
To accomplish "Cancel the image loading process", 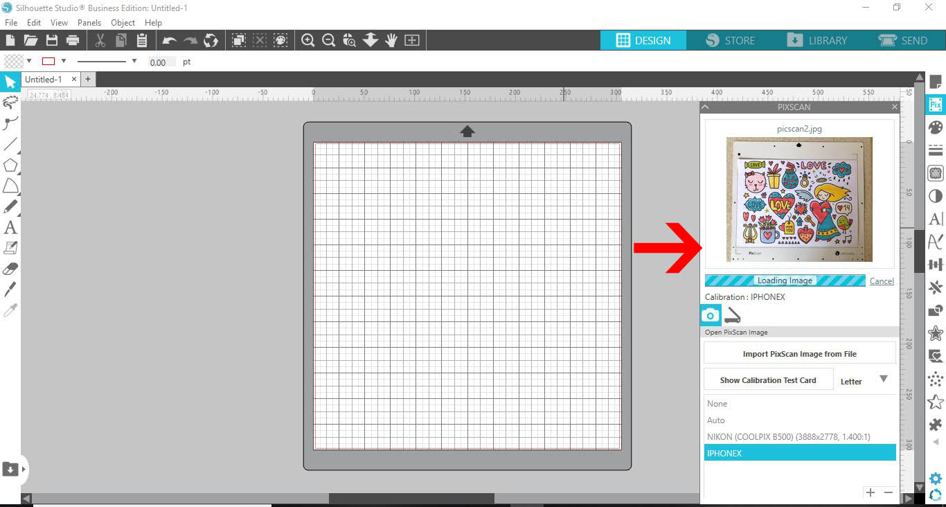I will click(881, 281).
